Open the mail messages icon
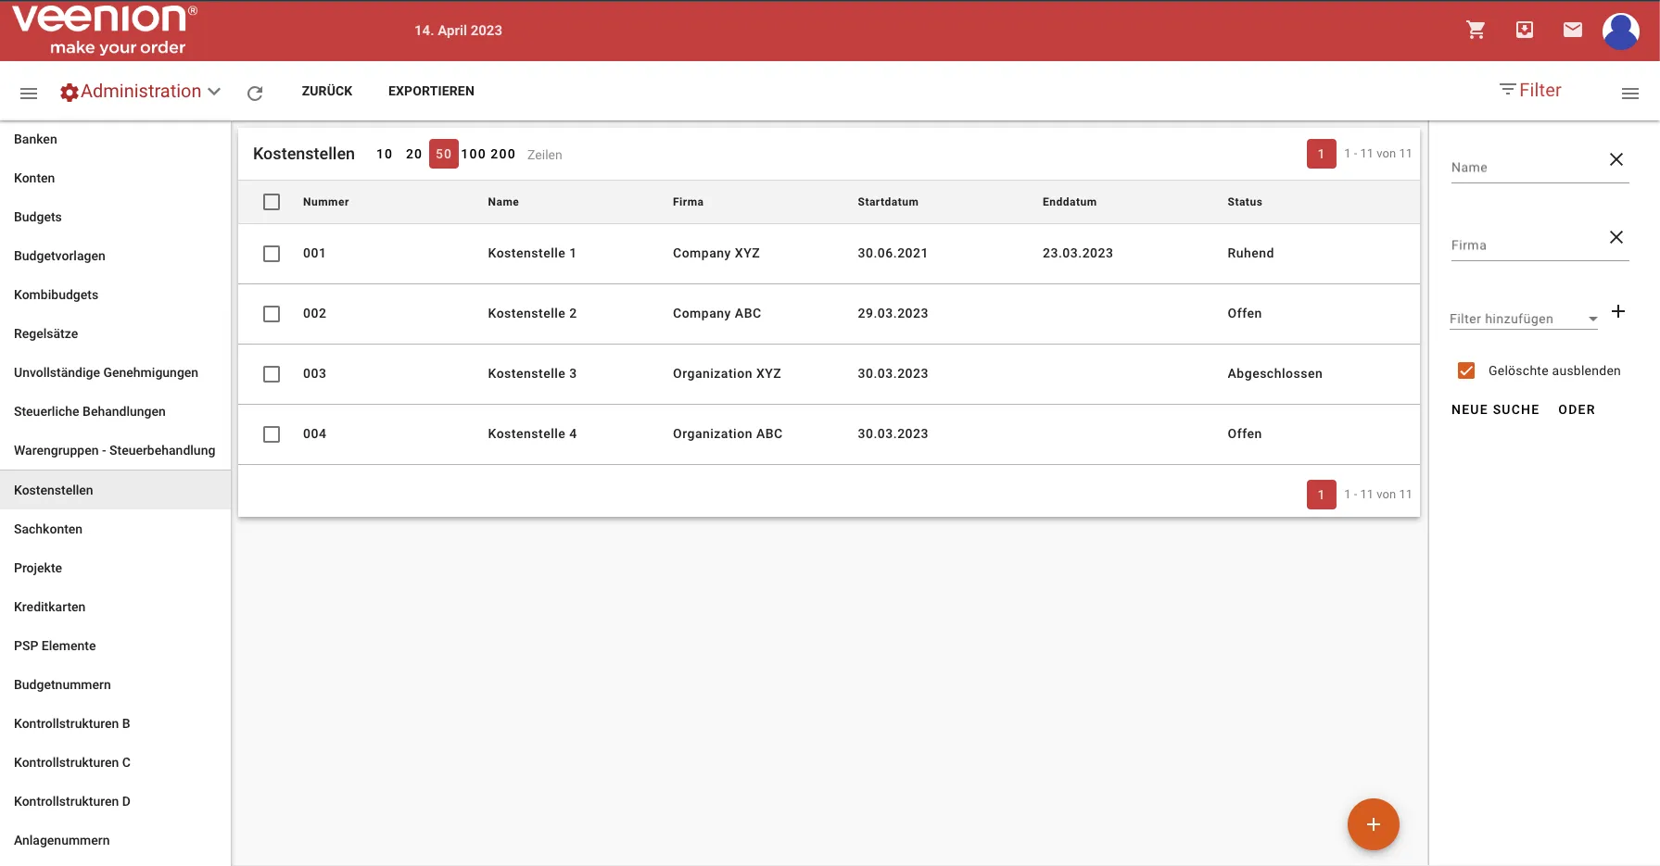Image resolution: width=1660 pixels, height=866 pixels. coord(1572,30)
